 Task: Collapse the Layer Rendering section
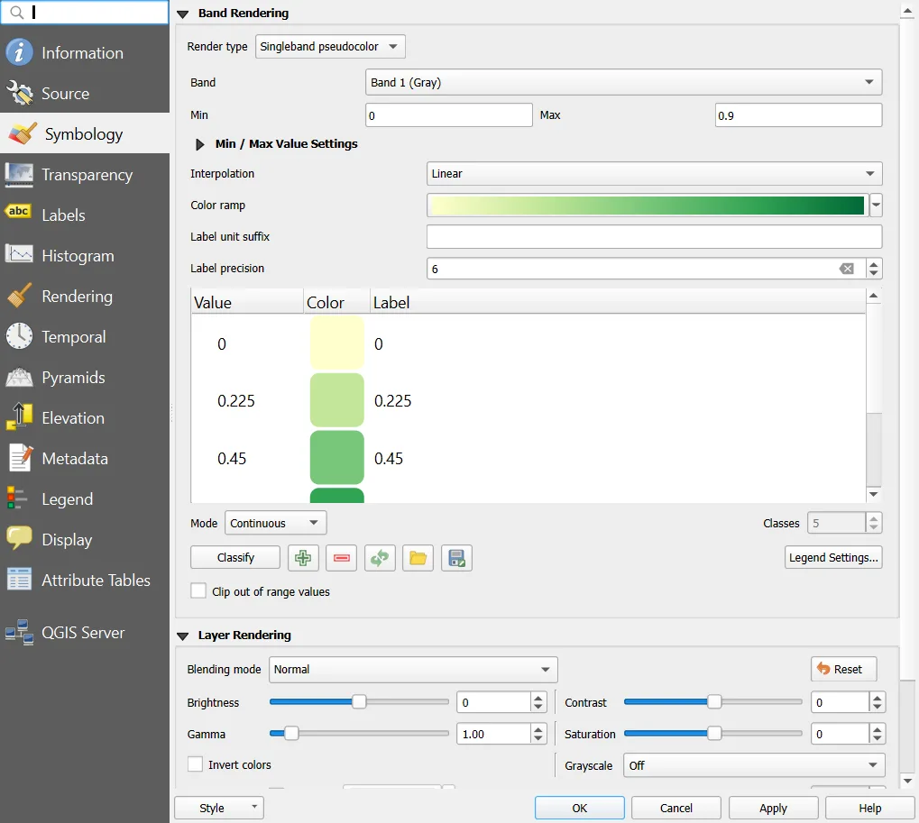pyautogui.click(x=183, y=636)
